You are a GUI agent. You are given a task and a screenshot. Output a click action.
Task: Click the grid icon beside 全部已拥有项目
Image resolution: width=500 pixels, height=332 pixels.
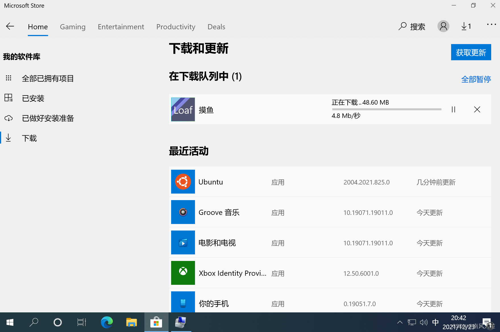[x=9, y=78]
